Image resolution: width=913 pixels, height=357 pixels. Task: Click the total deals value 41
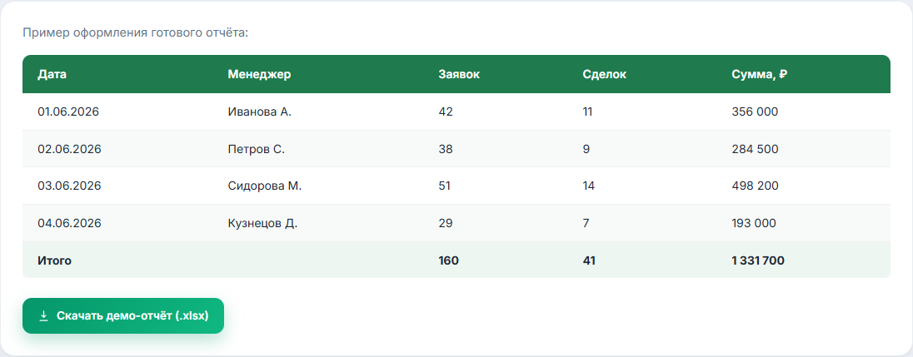(589, 260)
